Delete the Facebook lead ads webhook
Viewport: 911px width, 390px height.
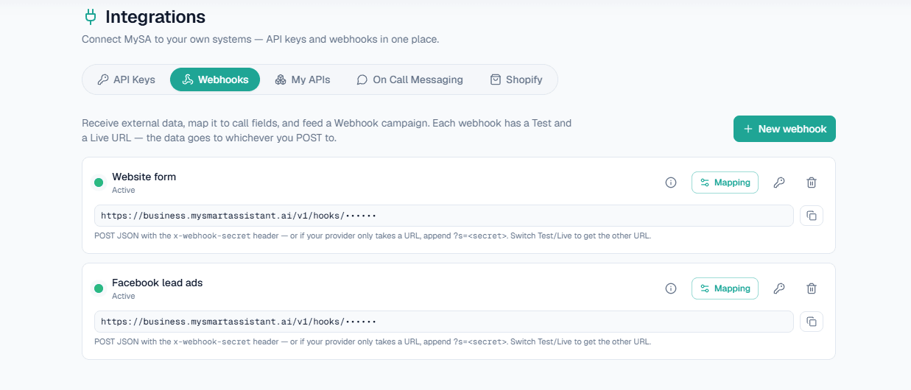(812, 288)
